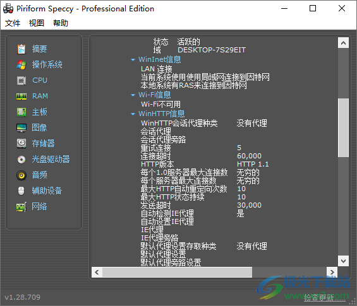
Task: Click the CPU chip icon
Action: (x=21, y=80)
